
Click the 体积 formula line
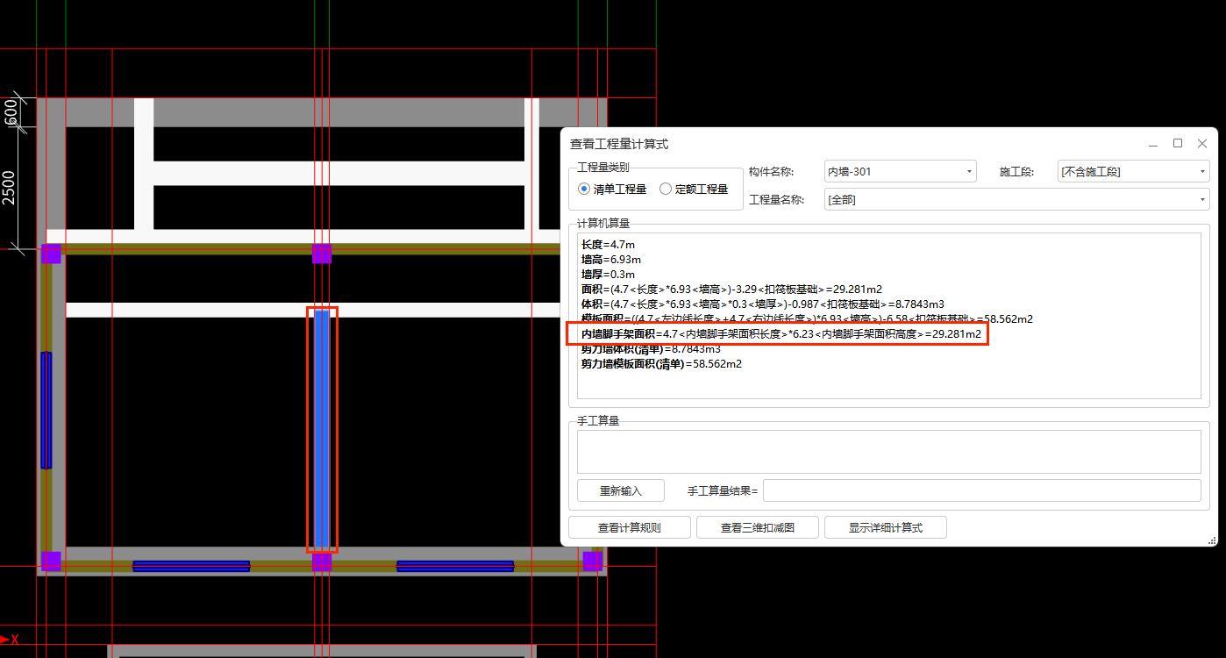[762, 304]
